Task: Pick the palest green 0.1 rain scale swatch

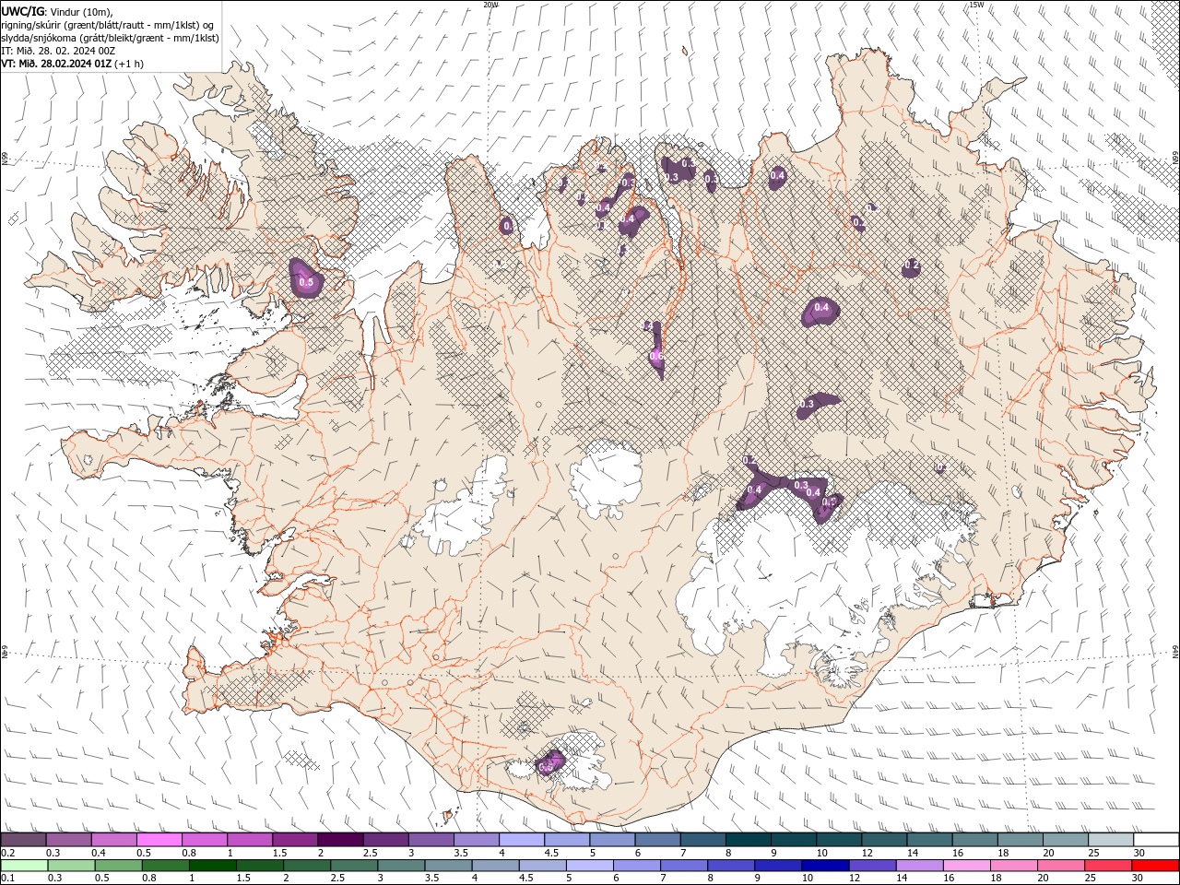Action: (x=24, y=866)
